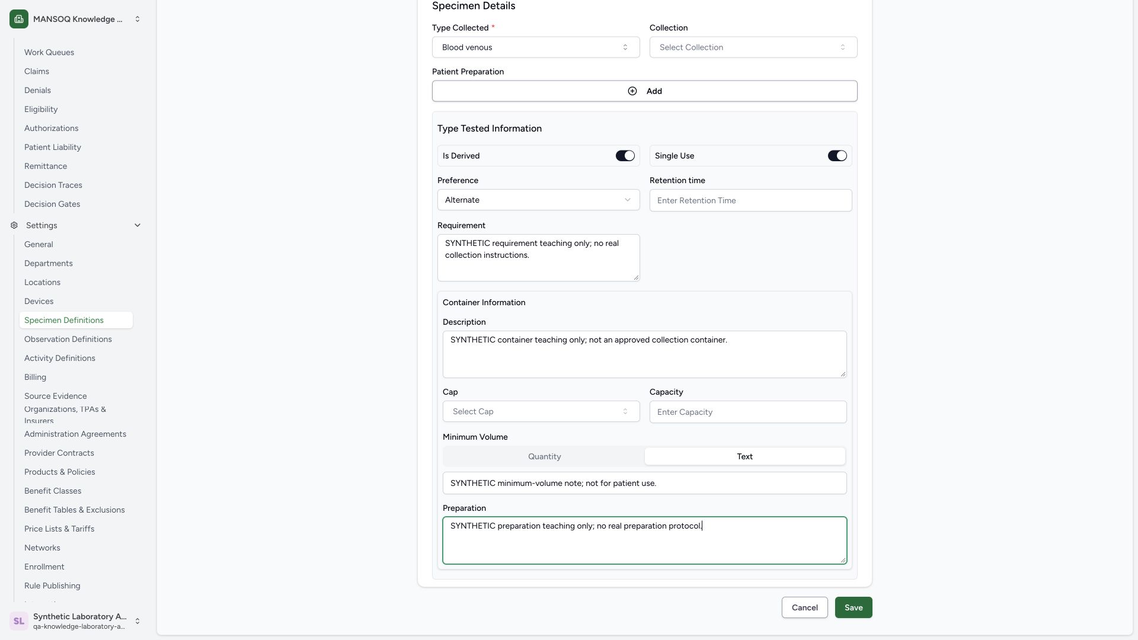Toggle the Is Derived switch
Viewport: 1138px width, 640px height.
coord(625,156)
